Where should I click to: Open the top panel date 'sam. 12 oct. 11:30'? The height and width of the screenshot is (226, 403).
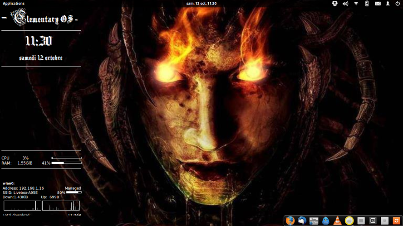[201, 3]
